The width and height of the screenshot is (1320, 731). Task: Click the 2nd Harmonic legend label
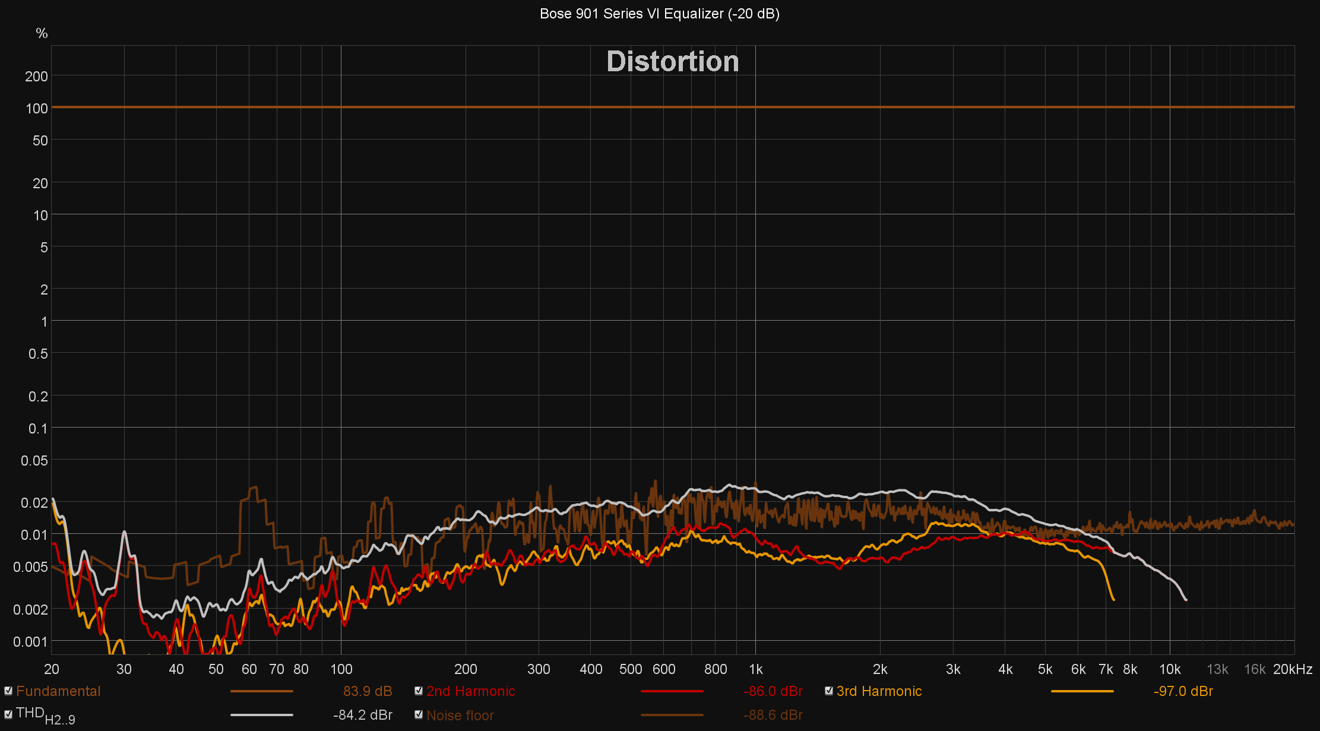click(471, 691)
